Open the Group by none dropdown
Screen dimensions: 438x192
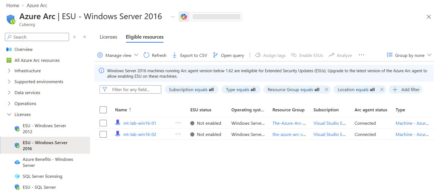click(409, 55)
